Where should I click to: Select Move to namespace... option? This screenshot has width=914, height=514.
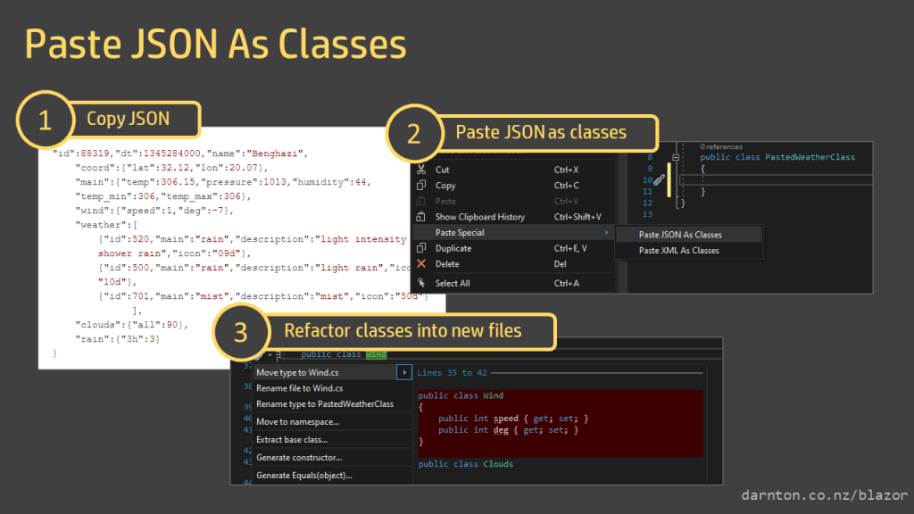pos(297,421)
